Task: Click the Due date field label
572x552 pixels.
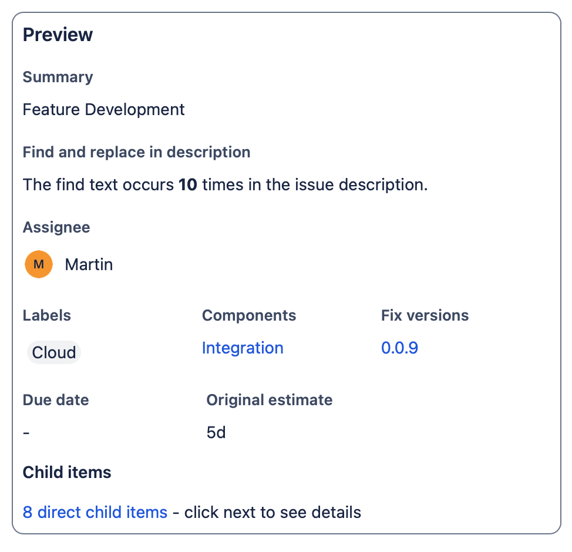Action: [56, 400]
